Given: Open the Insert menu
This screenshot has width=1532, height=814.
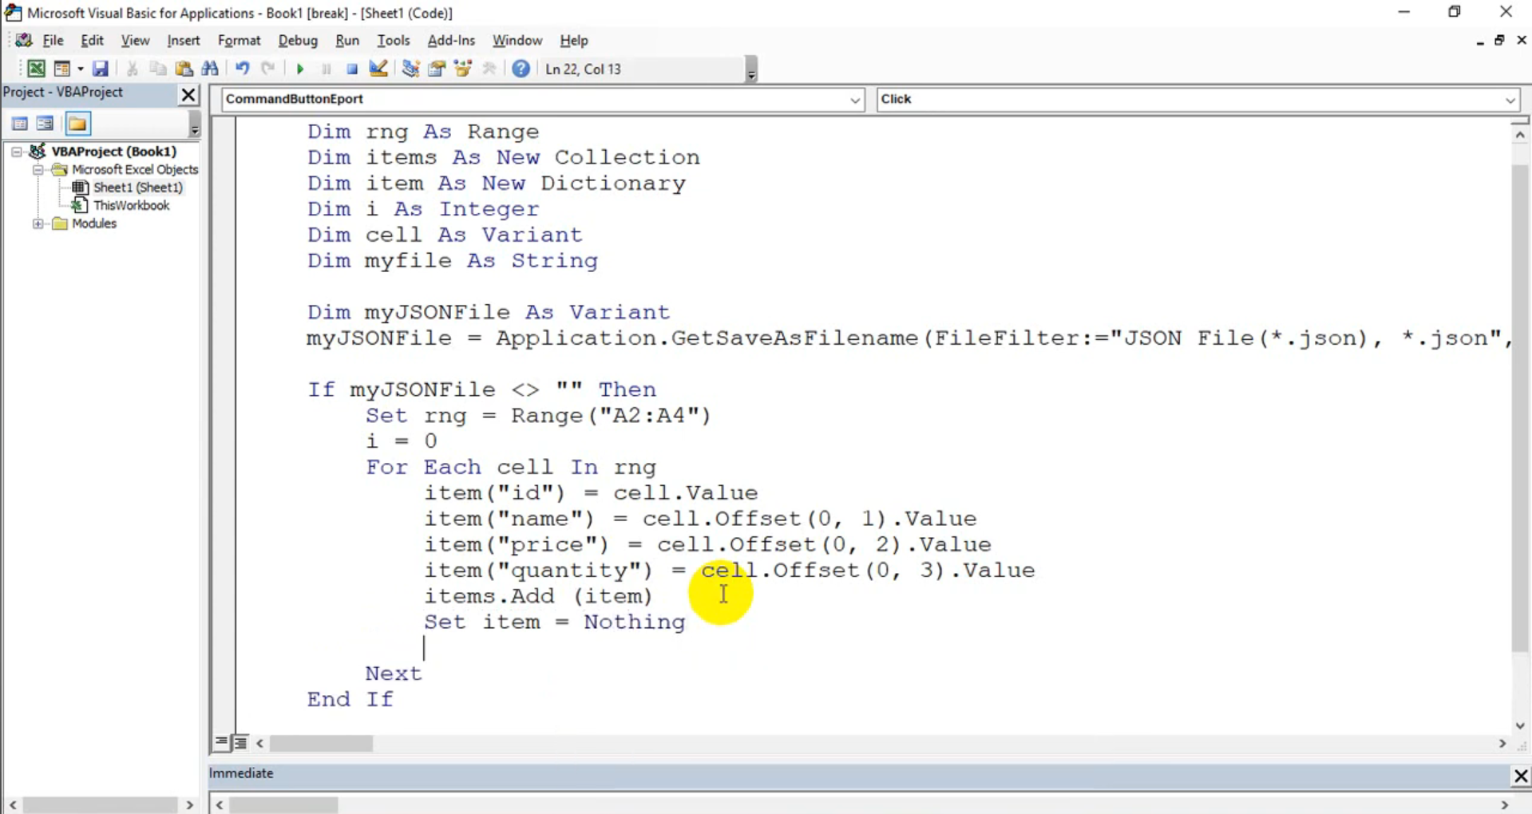Looking at the screenshot, I should (x=184, y=41).
